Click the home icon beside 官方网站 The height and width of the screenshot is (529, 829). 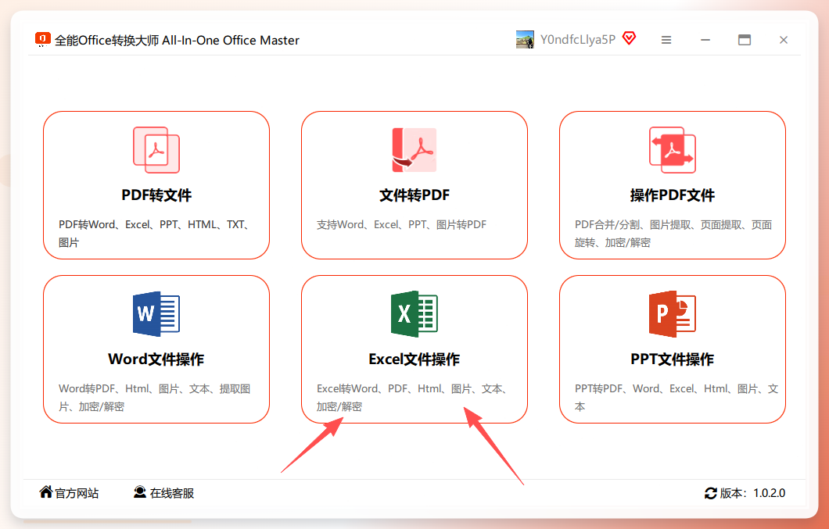pyautogui.click(x=46, y=492)
